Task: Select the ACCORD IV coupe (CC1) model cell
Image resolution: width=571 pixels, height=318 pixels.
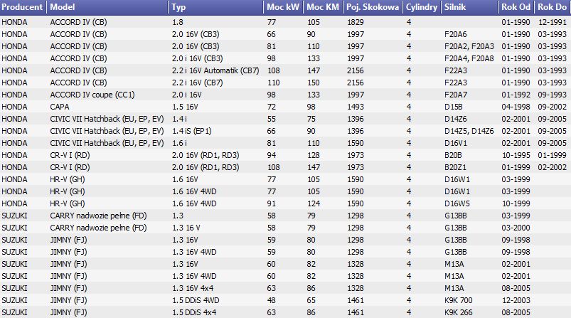Action: [x=92, y=95]
